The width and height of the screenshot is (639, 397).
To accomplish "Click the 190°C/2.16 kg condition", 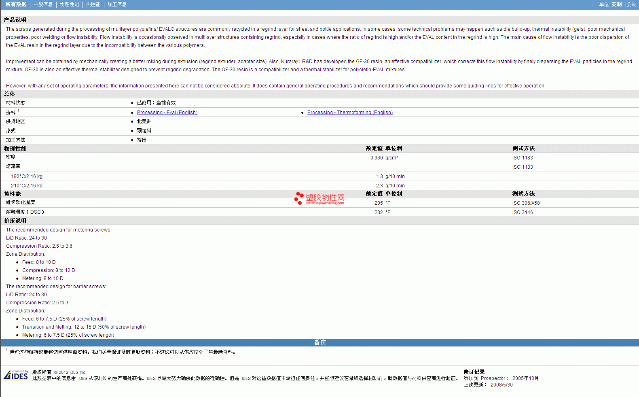I will [x=27, y=176].
